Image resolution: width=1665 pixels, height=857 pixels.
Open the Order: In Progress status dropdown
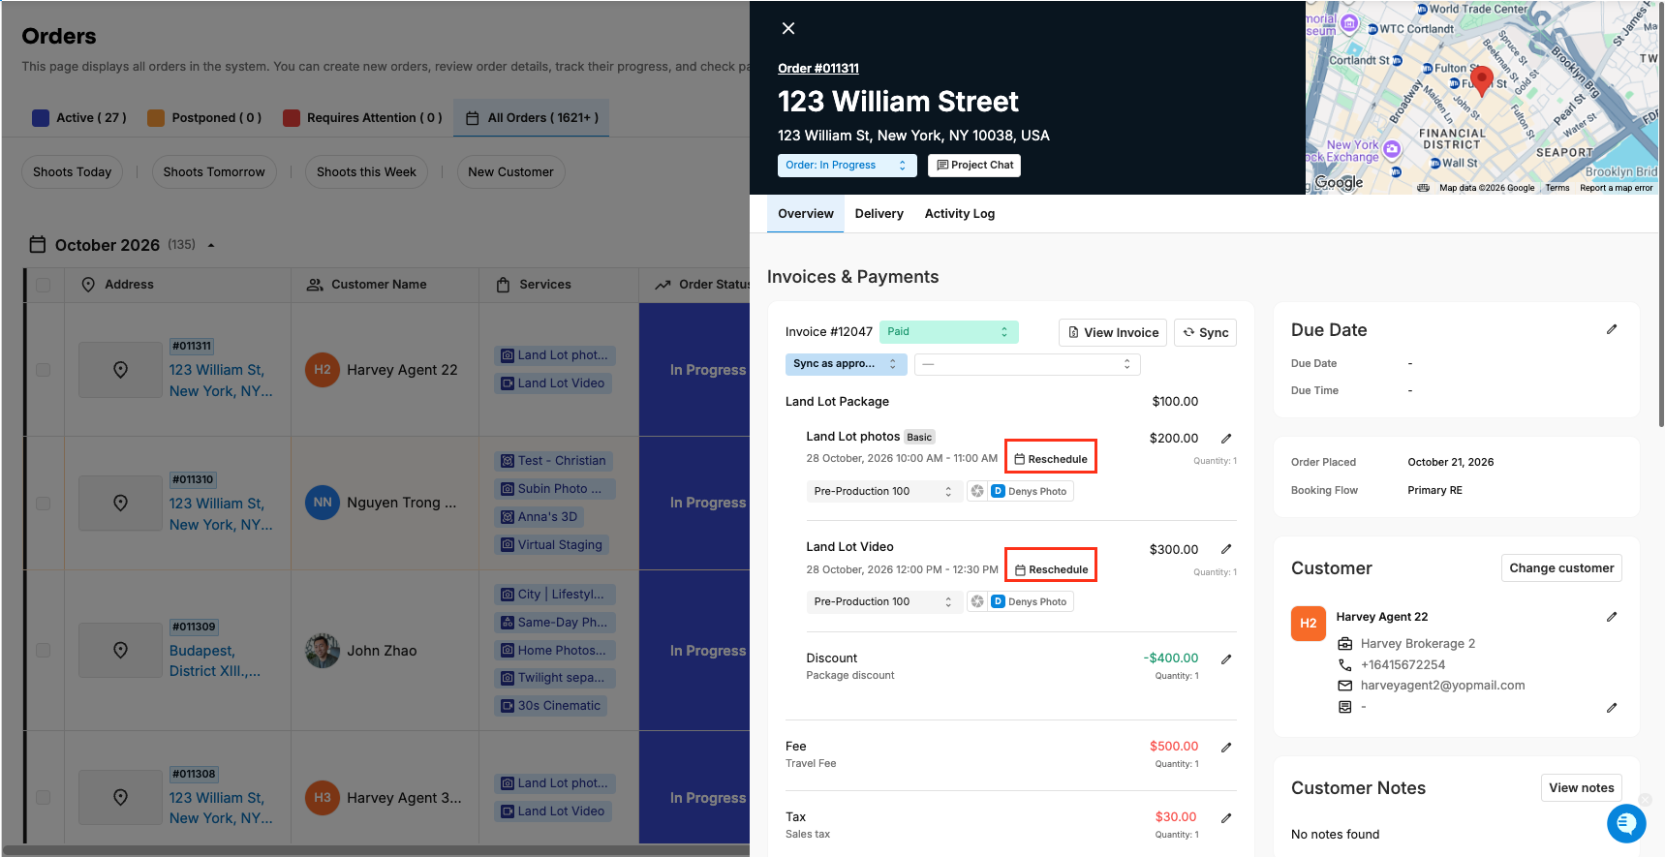pyautogui.click(x=847, y=166)
